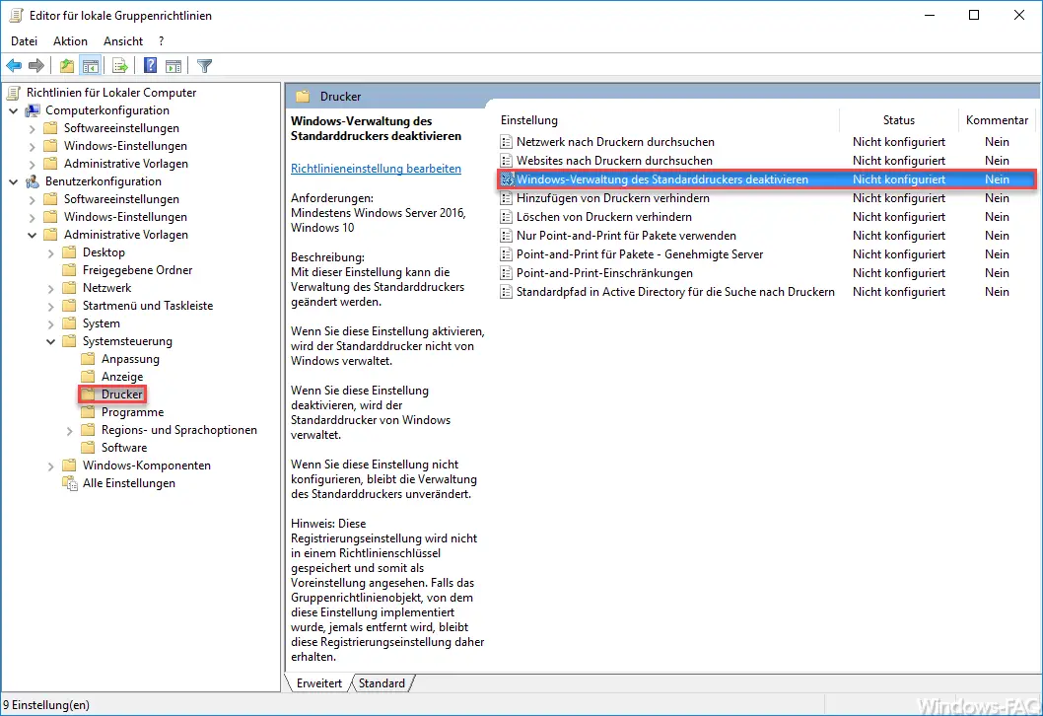Switch to the Erweitert tab
The width and height of the screenshot is (1043, 716).
[318, 683]
